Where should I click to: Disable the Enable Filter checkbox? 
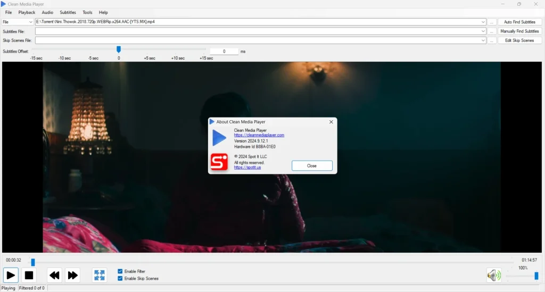[x=120, y=271]
